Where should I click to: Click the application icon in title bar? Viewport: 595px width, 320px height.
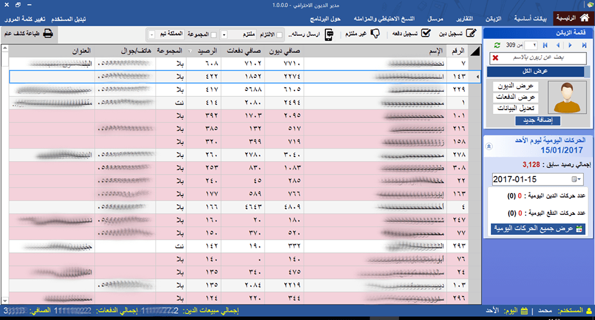[x=590, y=5]
